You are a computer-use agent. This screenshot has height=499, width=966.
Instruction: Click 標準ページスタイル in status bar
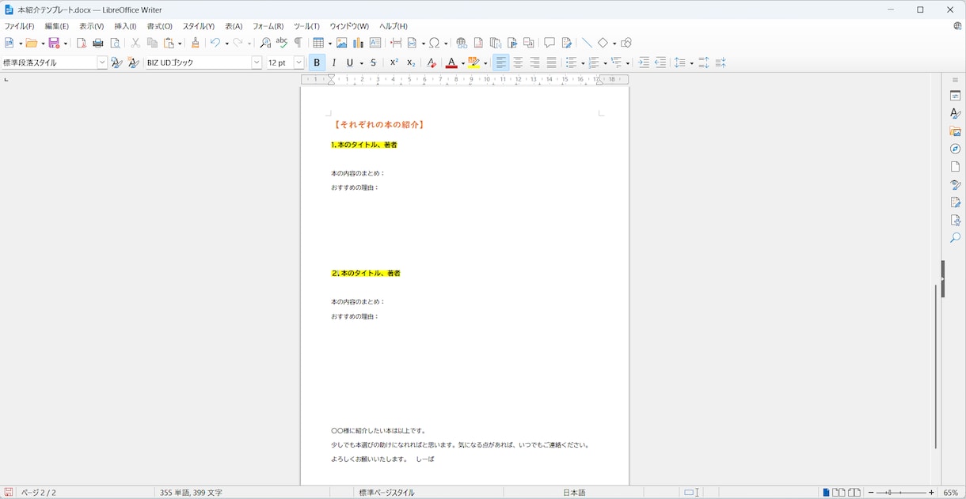[x=386, y=493]
